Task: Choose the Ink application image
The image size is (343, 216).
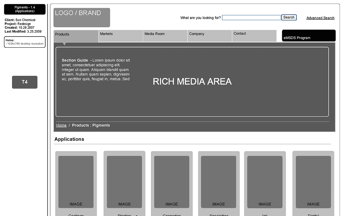Action: pyautogui.click(x=265, y=182)
